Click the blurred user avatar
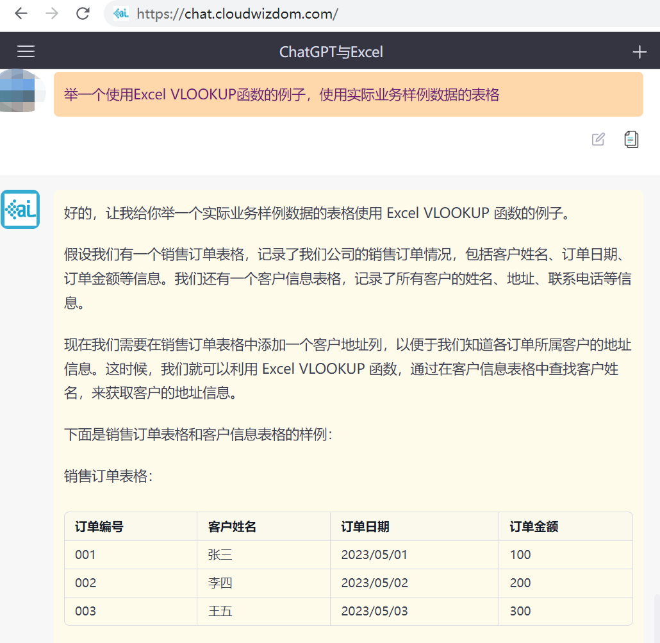The width and height of the screenshot is (660, 643). 22,91
